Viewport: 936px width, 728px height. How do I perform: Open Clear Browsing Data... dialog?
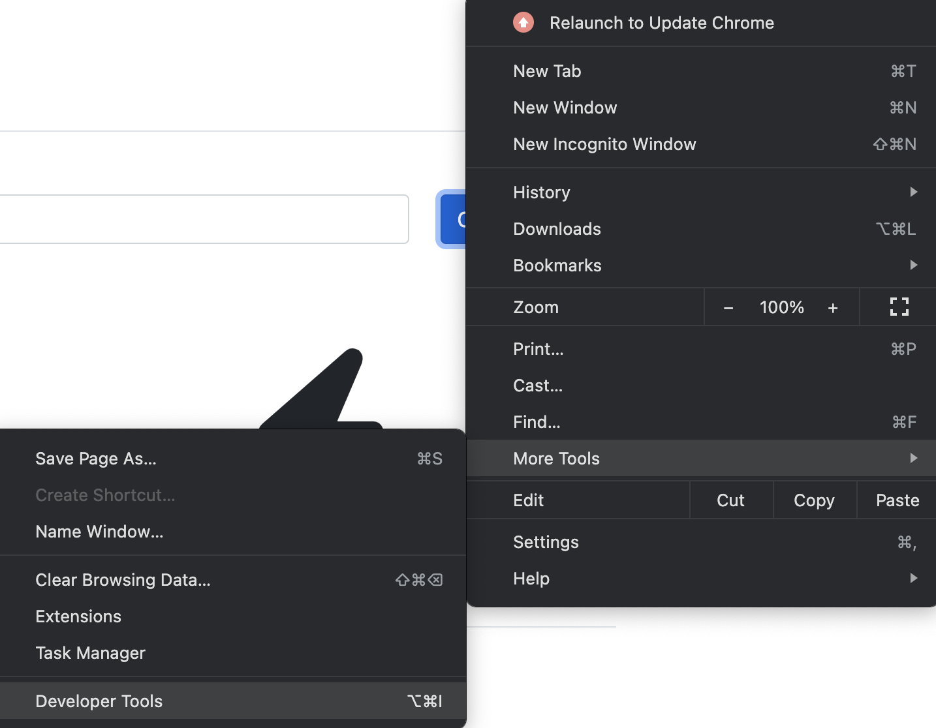click(x=233, y=580)
